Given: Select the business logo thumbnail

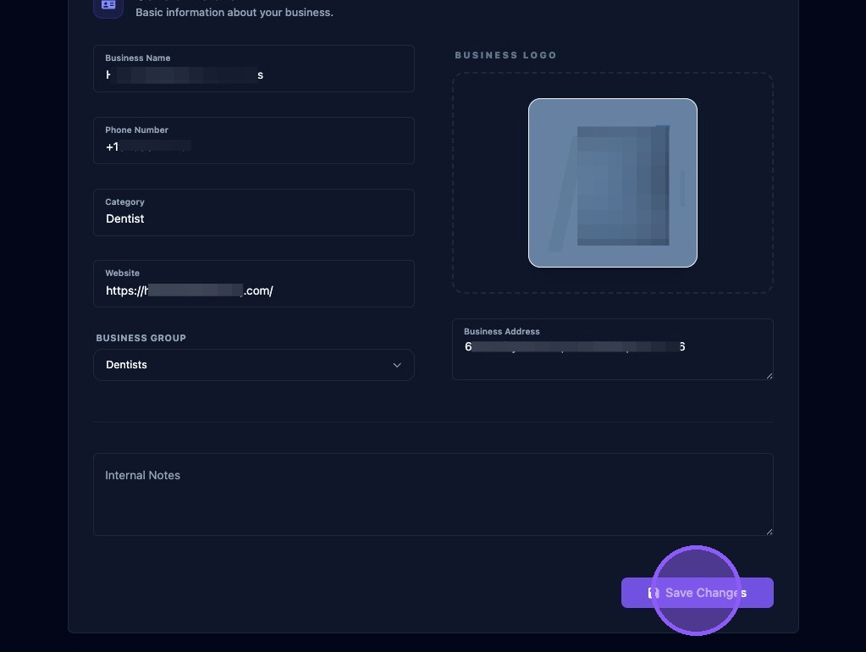Looking at the screenshot, I should 613,183.
